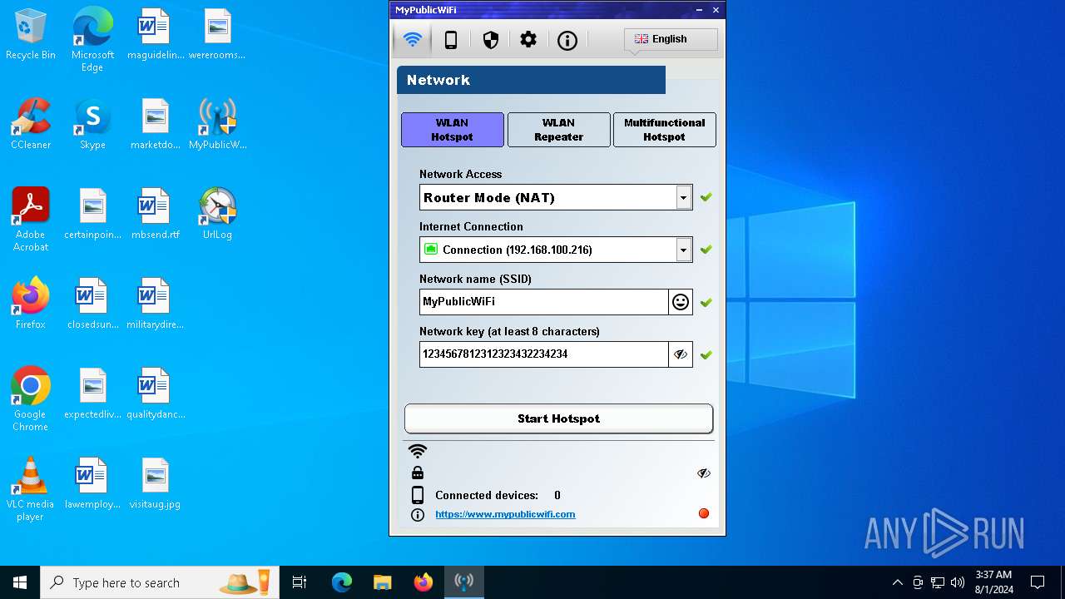This screenshot has height=599, width=1065.
Task: Open the emoji picker for SSID
Action: [x=681, y=302]
